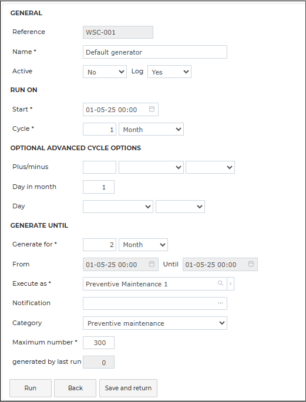Click the Maximum number field showing 300
Screen dimensions: 306x402
99,343
